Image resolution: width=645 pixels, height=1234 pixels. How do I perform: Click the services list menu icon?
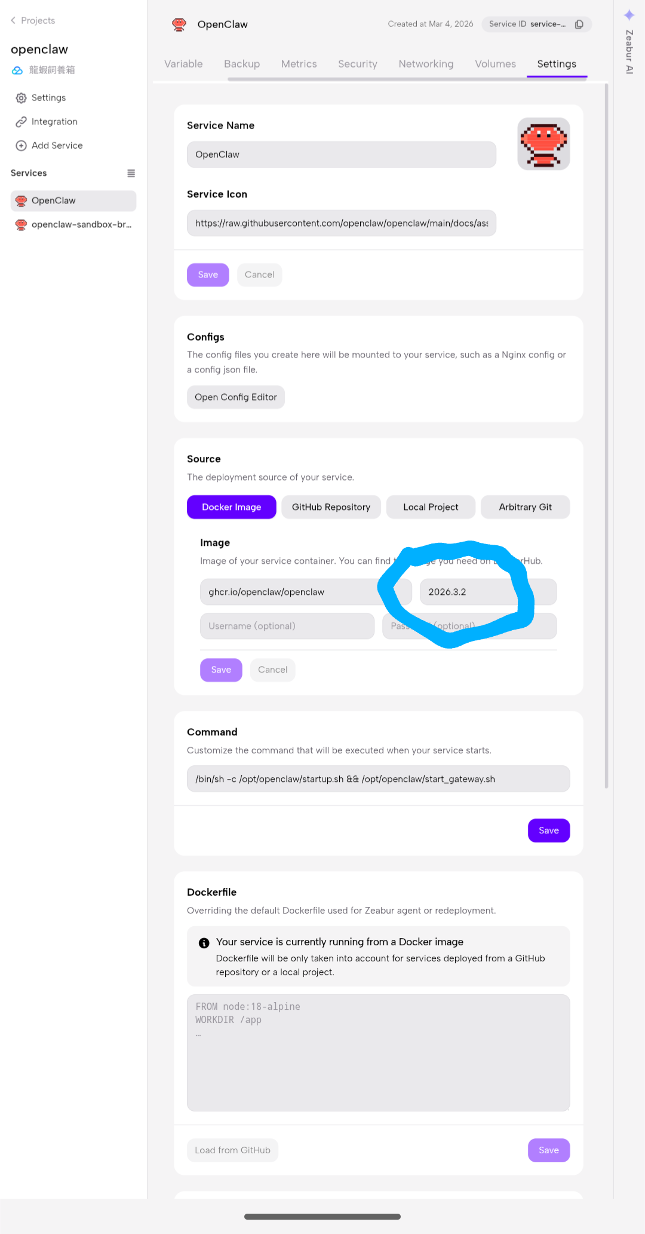coord(131,173)
